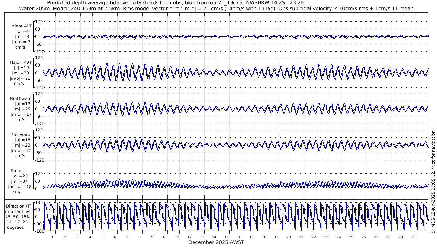This screenshot has height=249, width=437.
Task: Click day '21' on the date axis
Action: (x=301, y=237)
